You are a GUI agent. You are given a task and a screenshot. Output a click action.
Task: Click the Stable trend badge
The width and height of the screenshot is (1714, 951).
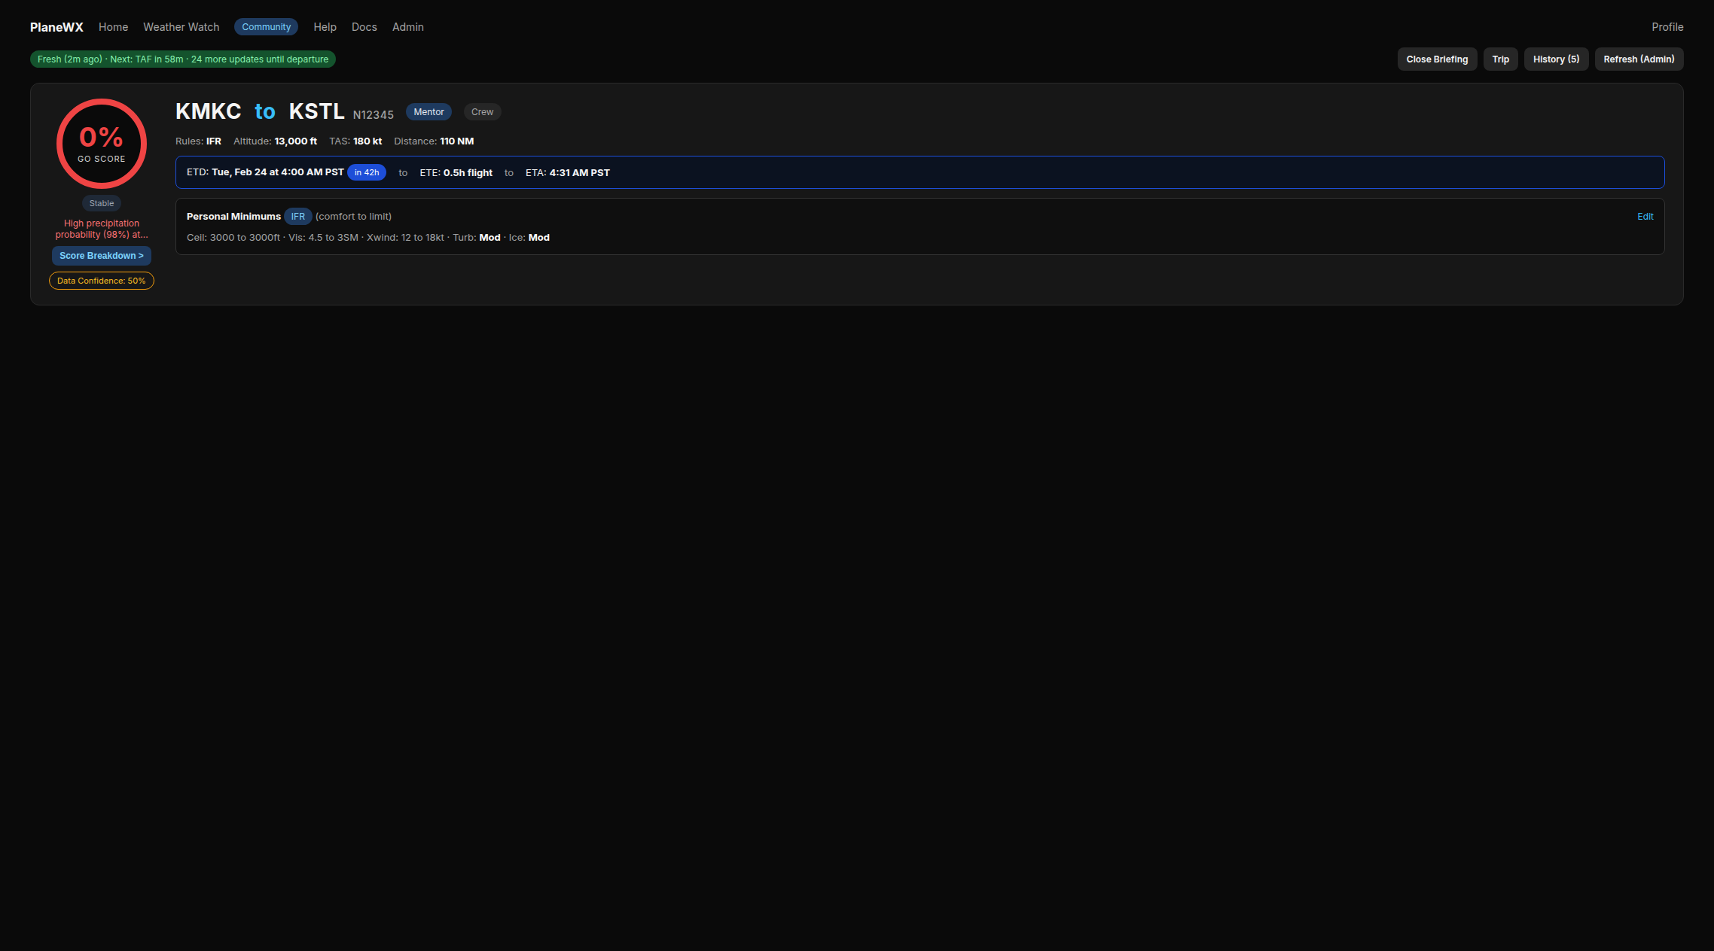102,203
